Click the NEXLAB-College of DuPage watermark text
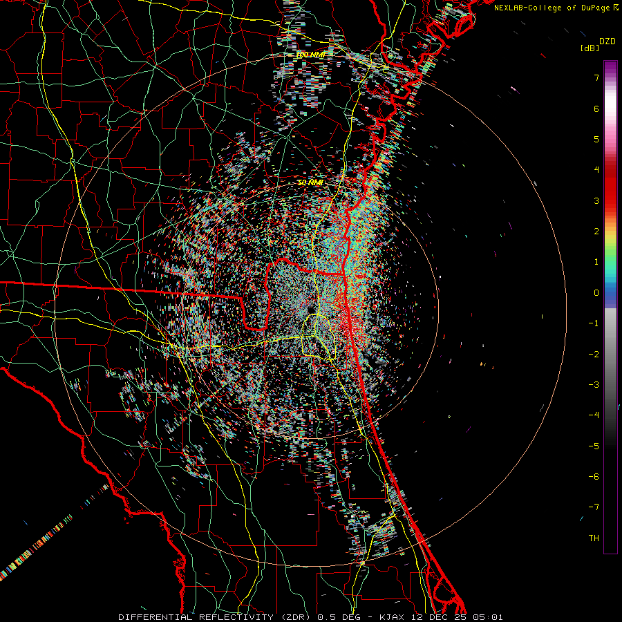Image resolution: width=622 pixels, height=622 pixels. [x=556, y=8]
